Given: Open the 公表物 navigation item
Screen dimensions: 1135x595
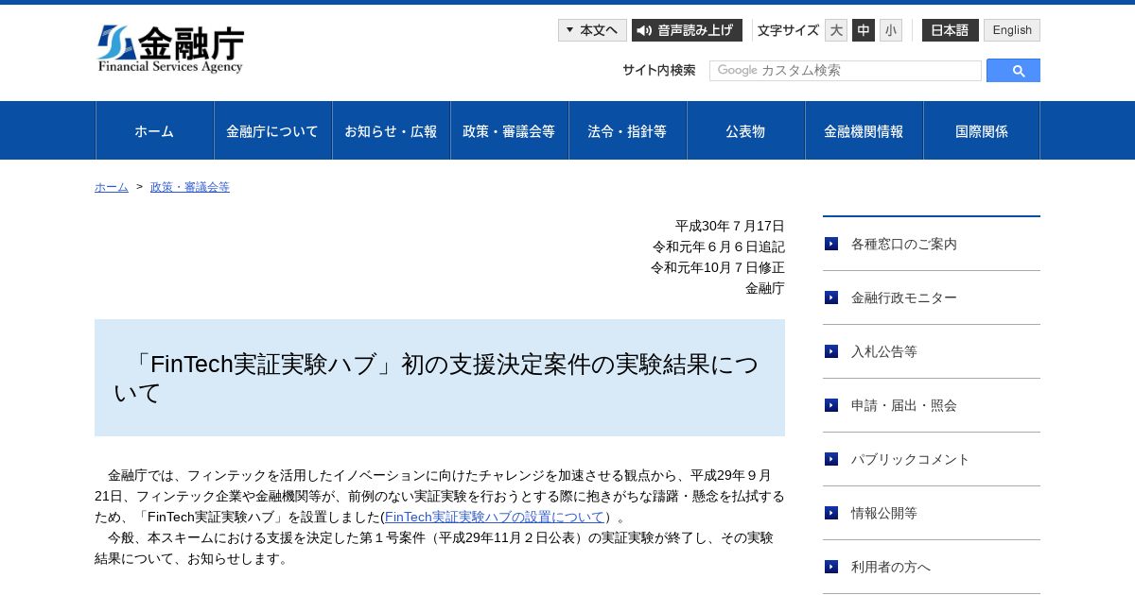Looking at the screenshot, I should click(x=746, y=130).
